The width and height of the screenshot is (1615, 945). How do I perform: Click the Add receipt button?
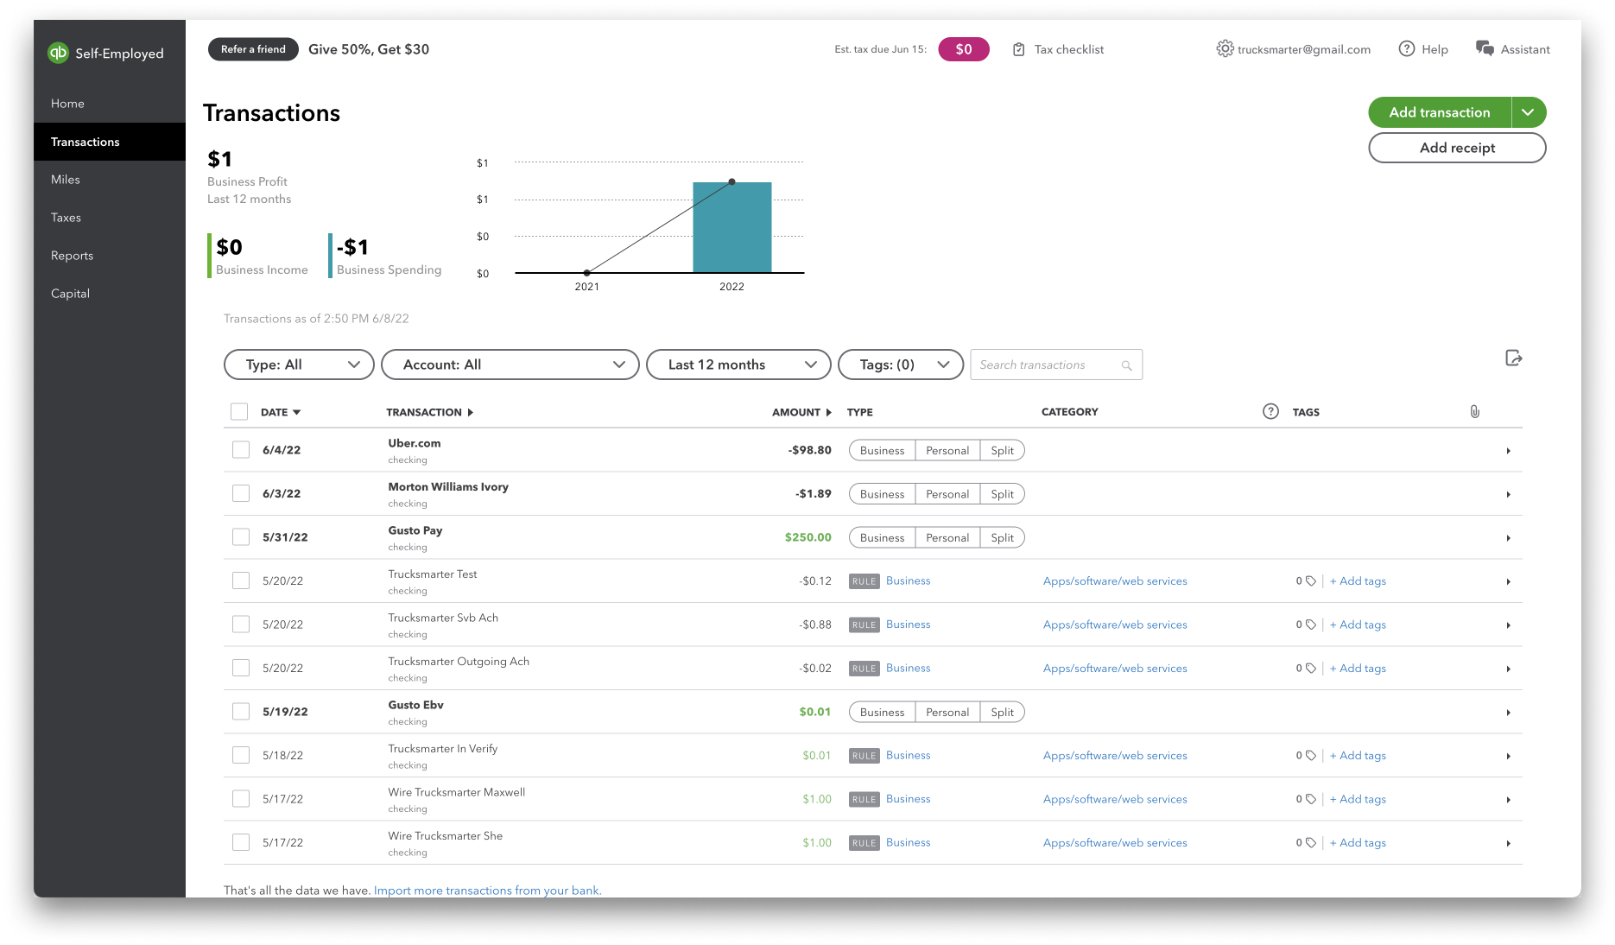click(1457, 148)
